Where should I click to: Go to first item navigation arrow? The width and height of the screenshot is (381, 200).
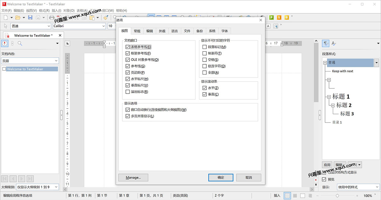pyautogui.click(x=5, y=179)
